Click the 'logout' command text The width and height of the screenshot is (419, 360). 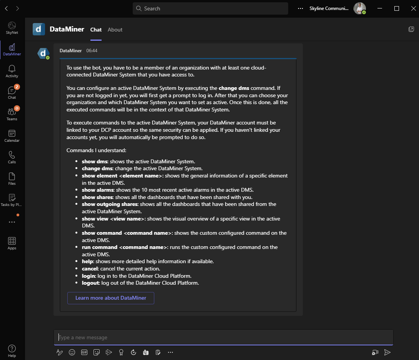[90, 283]
